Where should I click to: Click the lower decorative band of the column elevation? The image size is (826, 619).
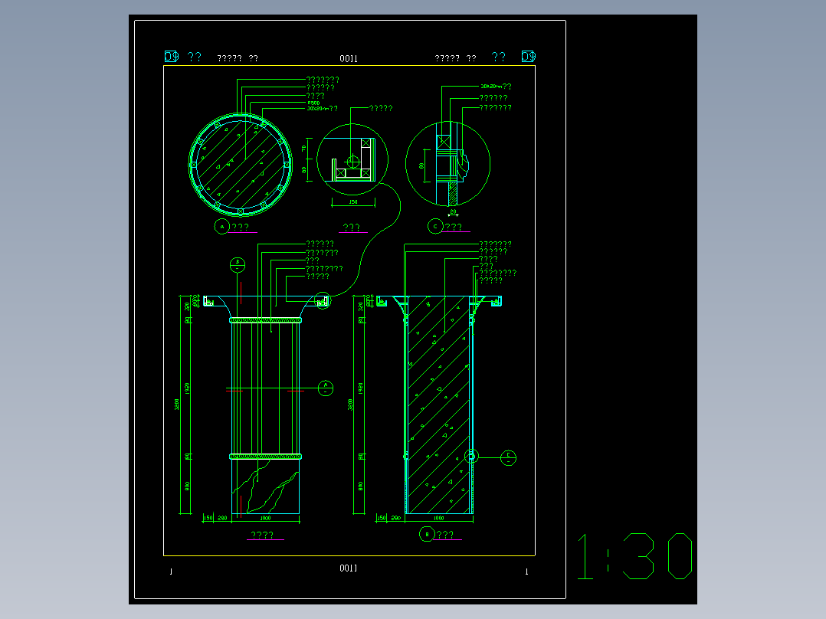(265, 457)
